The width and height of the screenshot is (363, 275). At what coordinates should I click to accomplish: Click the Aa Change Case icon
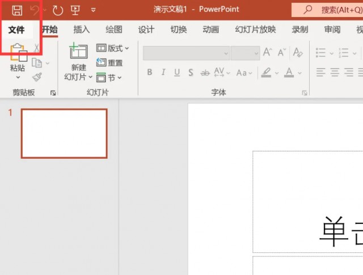242,73
